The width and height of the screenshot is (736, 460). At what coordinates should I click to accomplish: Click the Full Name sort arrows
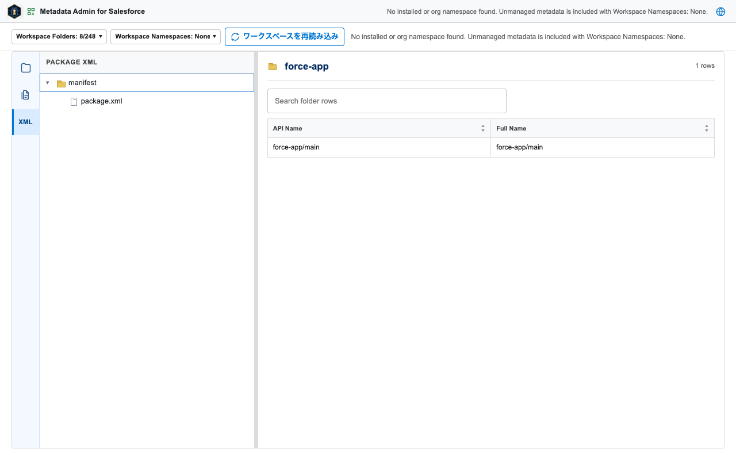[x=707, y=129]
